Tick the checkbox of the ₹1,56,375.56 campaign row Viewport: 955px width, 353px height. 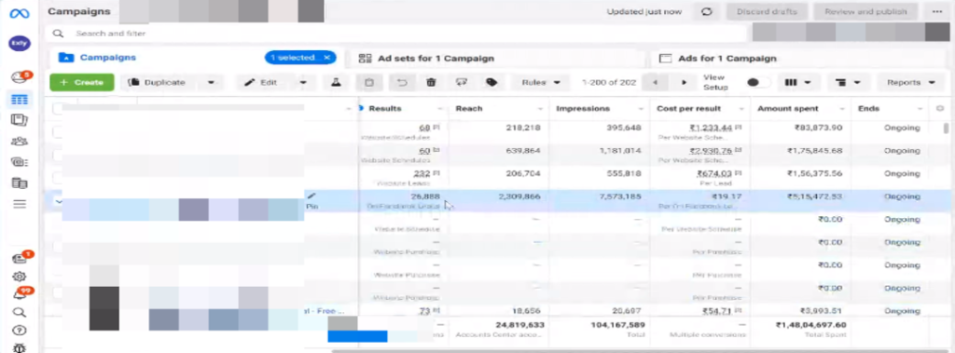pos(58,178)
